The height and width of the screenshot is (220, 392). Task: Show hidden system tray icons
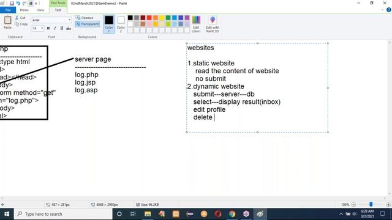coord(341,214)
